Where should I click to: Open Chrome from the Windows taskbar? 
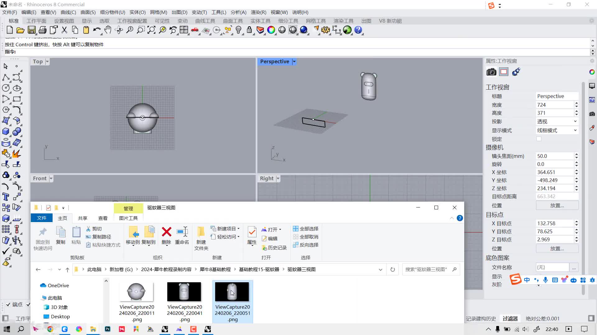coord(50,329)
